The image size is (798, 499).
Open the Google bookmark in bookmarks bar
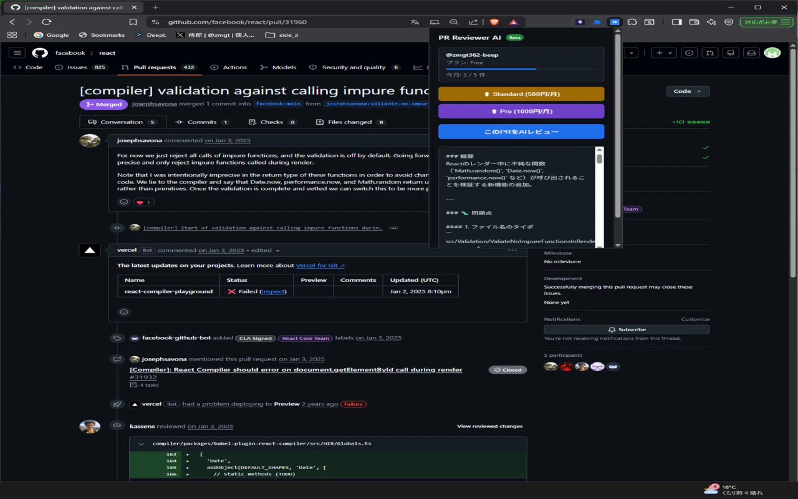coord(51,35)
